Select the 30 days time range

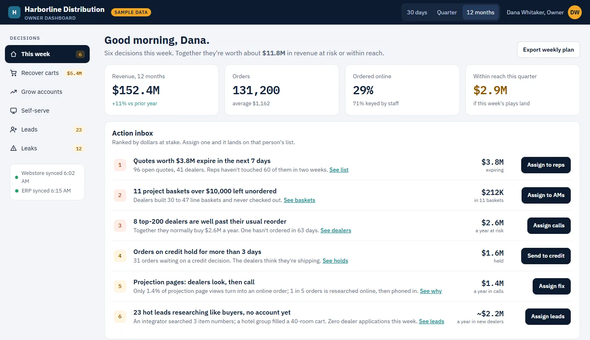click(417, 12)
